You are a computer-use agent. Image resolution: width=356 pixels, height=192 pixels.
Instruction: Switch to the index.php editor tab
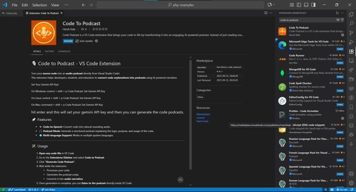coord(12,13)
